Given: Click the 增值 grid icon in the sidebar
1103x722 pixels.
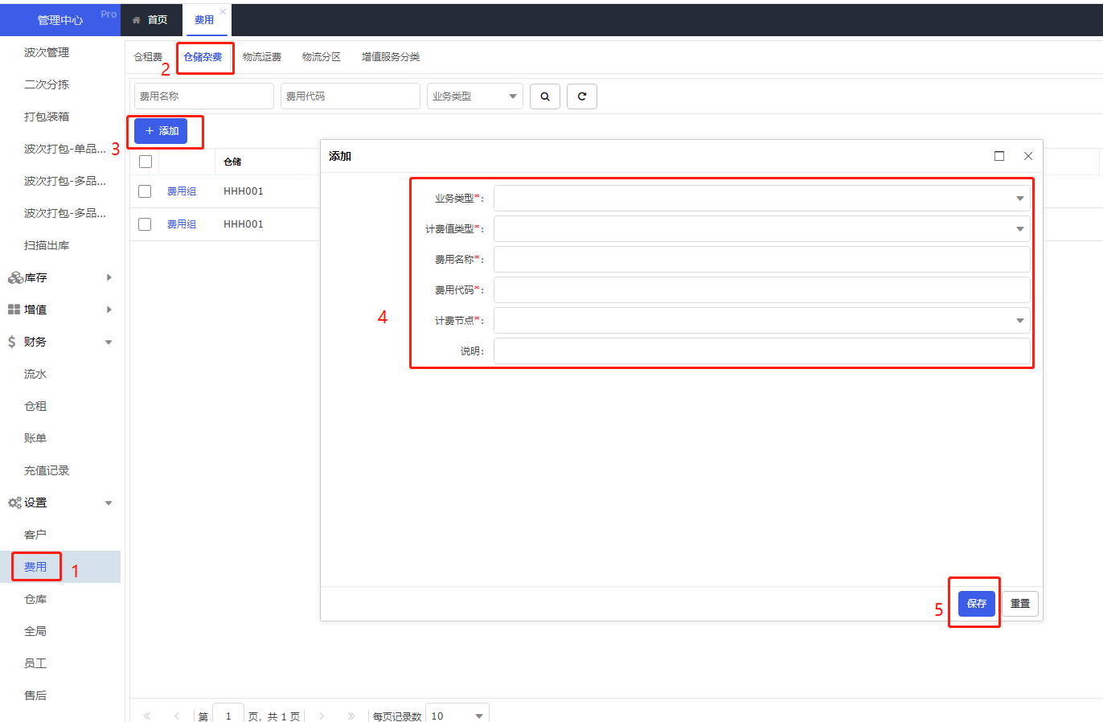Looking at the screenshot, I should click(14, 310).
